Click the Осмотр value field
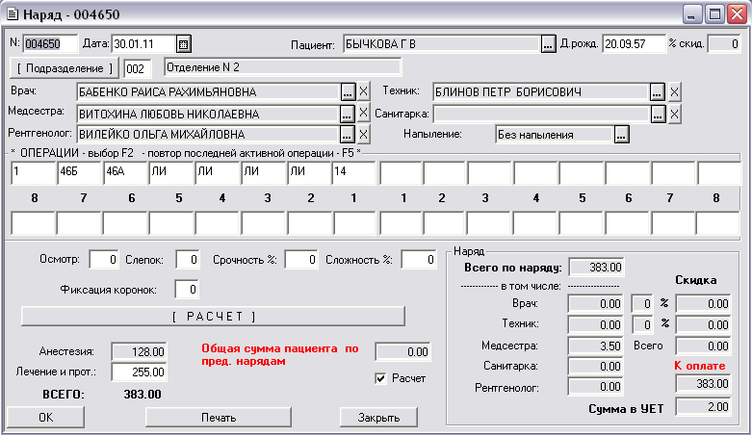This screenshot has height=436, width=752. coord(104,260)
